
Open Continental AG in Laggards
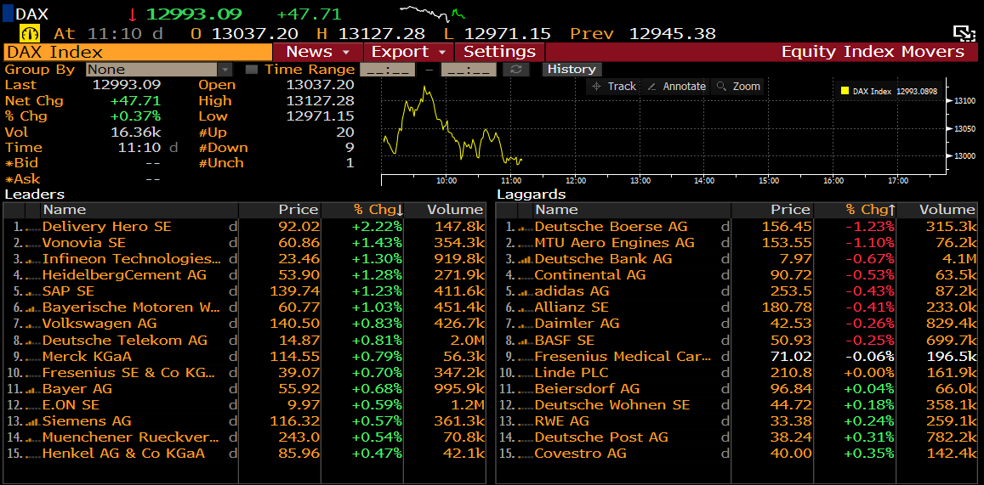[590, 276]
